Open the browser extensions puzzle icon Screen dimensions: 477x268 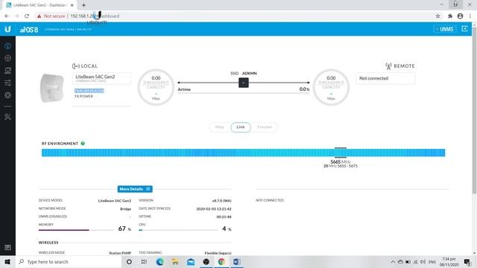click(450, 16)
